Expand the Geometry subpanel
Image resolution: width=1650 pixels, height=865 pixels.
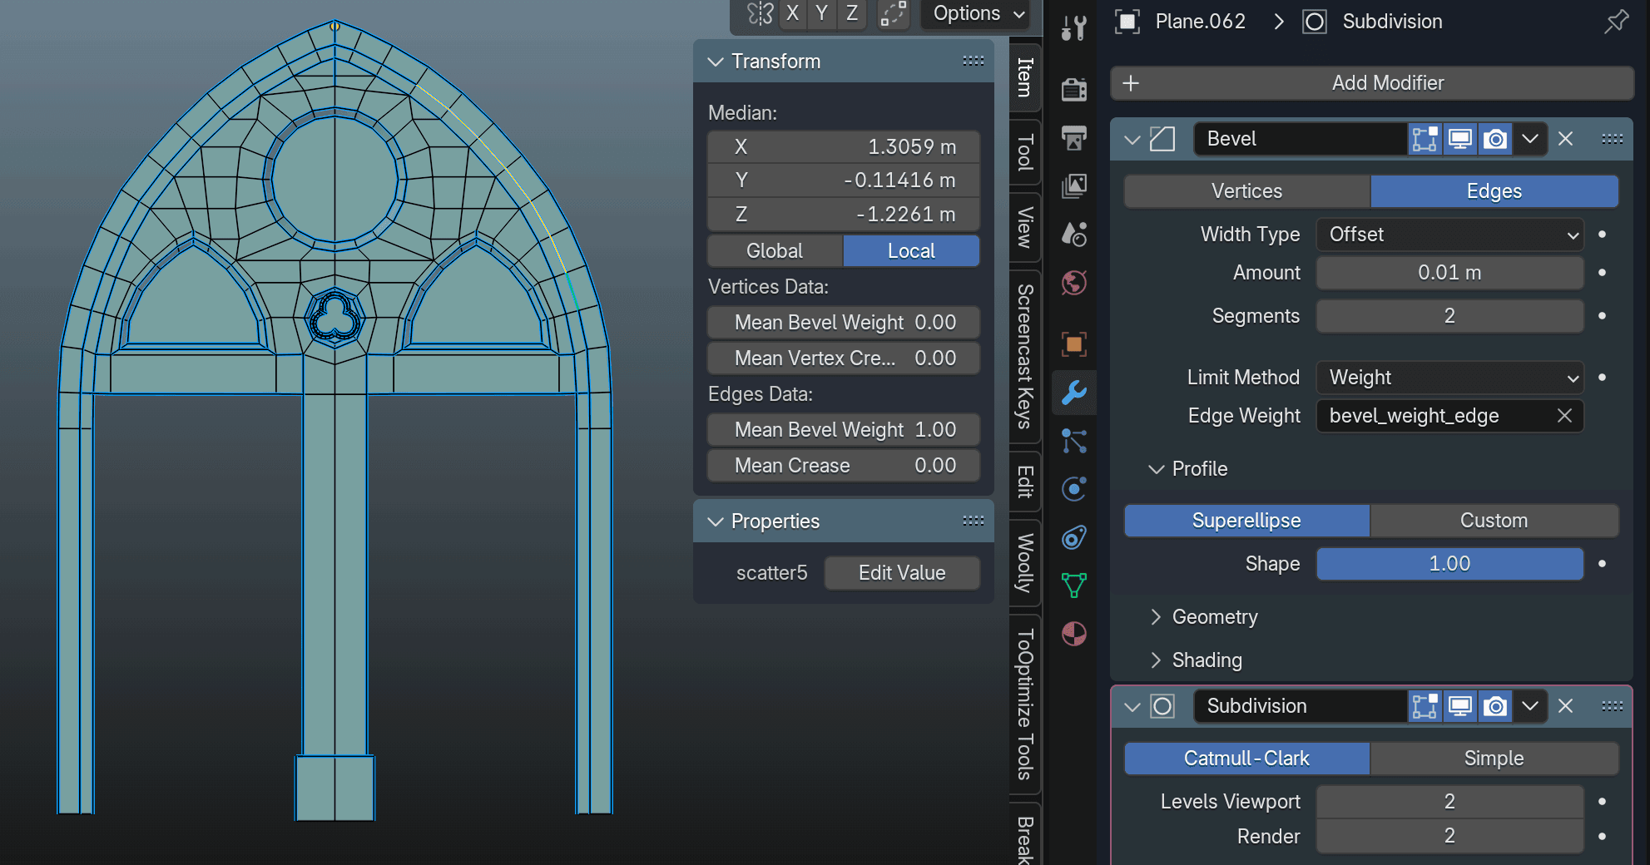[1157, 617]
